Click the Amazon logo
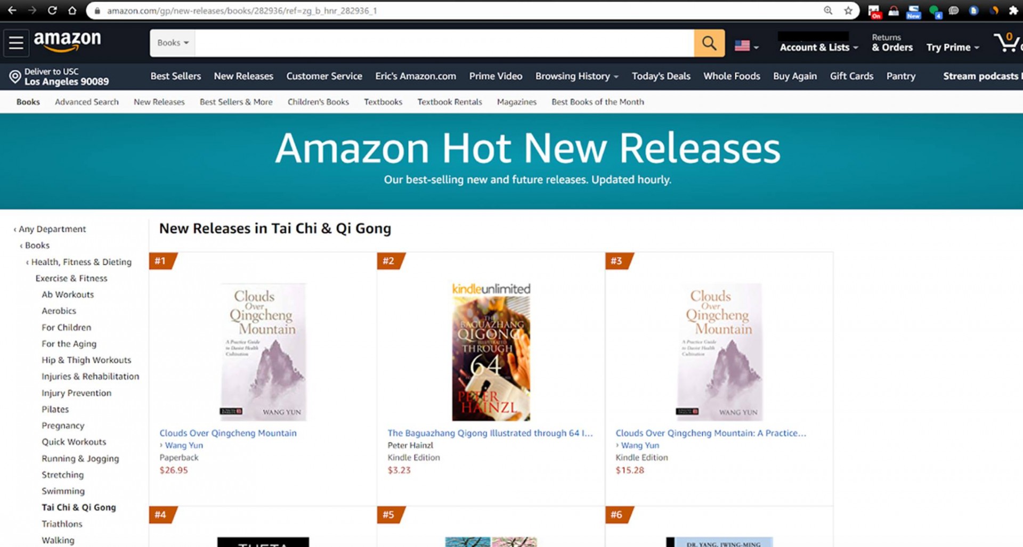 (67, 41)
